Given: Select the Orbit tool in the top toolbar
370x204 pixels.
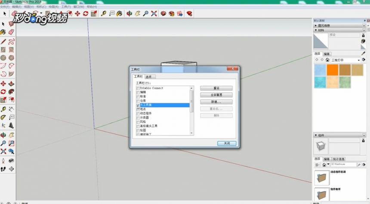Looking at the screenshot, I should (x=129, y=14).
